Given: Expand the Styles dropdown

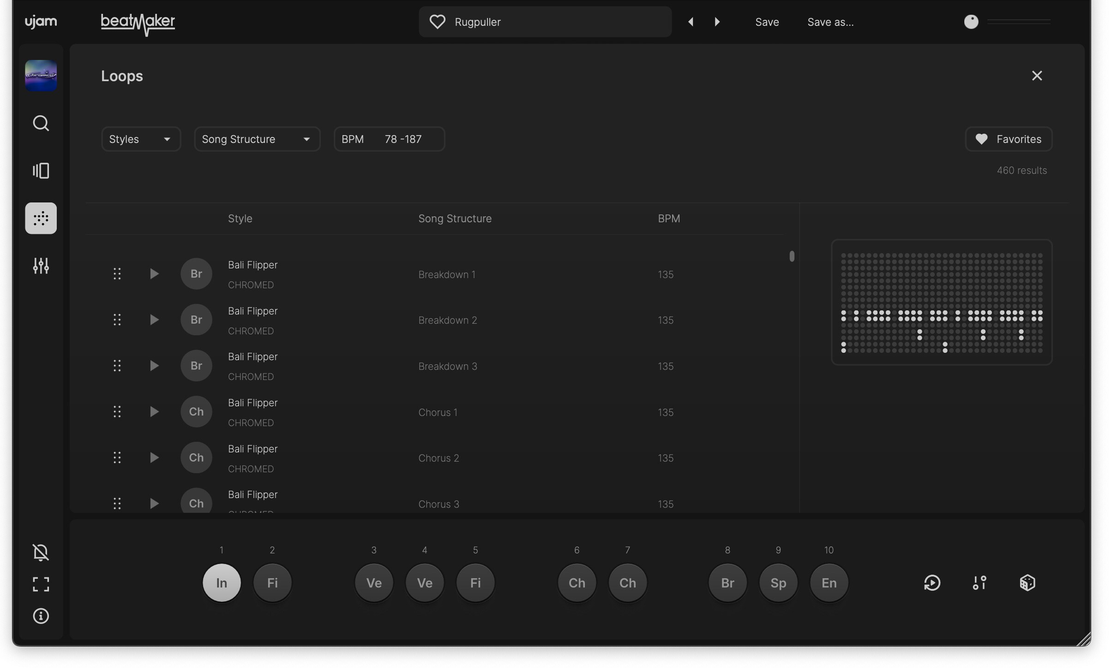Looking at the screenshot, I should tap(141, 139).
